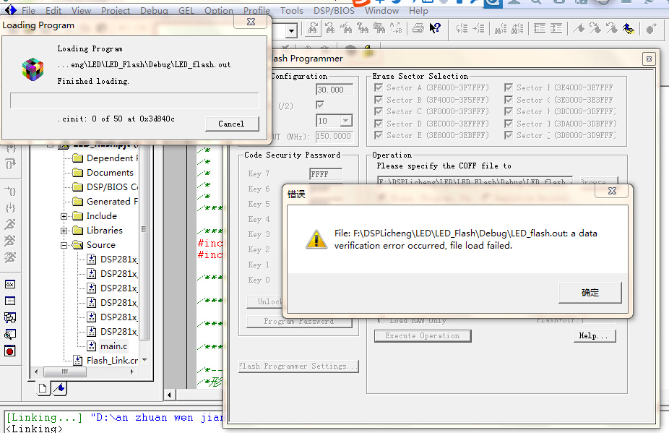The width and height of the screenshot is (669, 433).
Task: Open the Option menu
Action: [219, 10]
